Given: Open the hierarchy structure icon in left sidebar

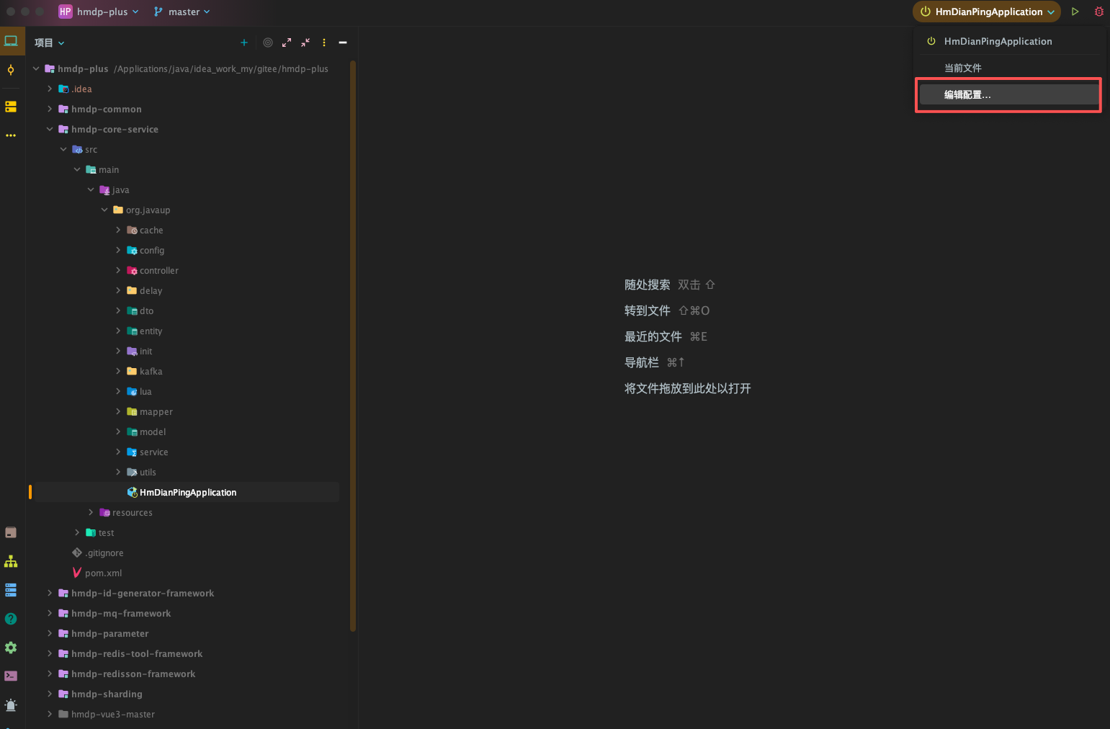Looking at the screenshot, I should tap(11, 561).
